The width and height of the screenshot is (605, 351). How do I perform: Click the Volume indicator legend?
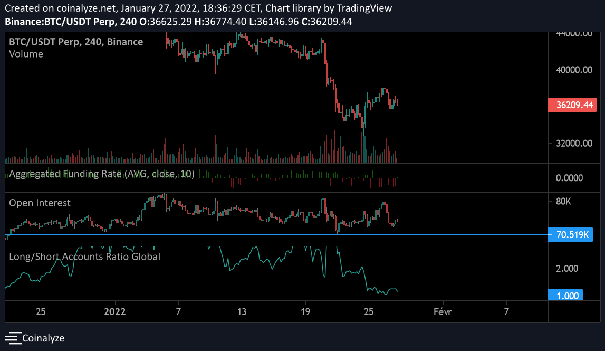pyautogui.click(x=26, y=54)
